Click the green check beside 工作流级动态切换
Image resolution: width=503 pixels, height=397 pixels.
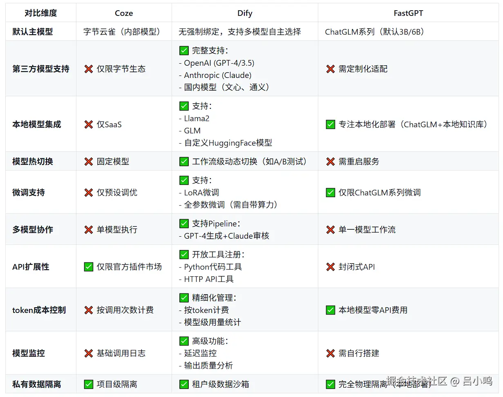(x=184, y=162)
